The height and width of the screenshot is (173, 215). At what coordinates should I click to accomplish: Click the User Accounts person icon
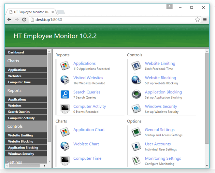point(136,146)
